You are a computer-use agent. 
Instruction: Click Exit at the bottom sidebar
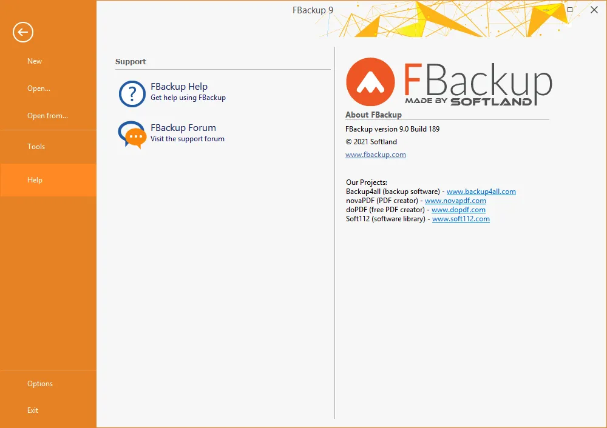32,410
